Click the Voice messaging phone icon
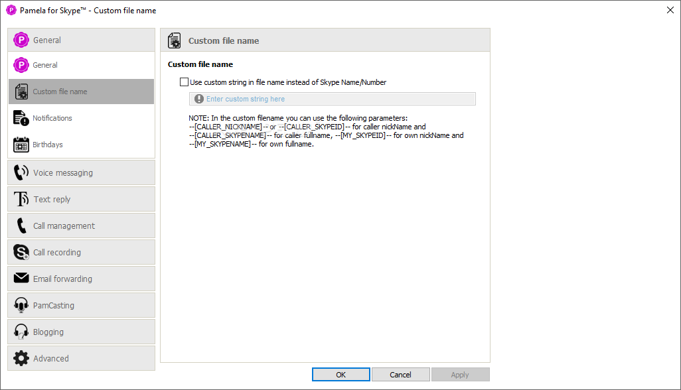681x390 pixels. (x=21, y=172)
